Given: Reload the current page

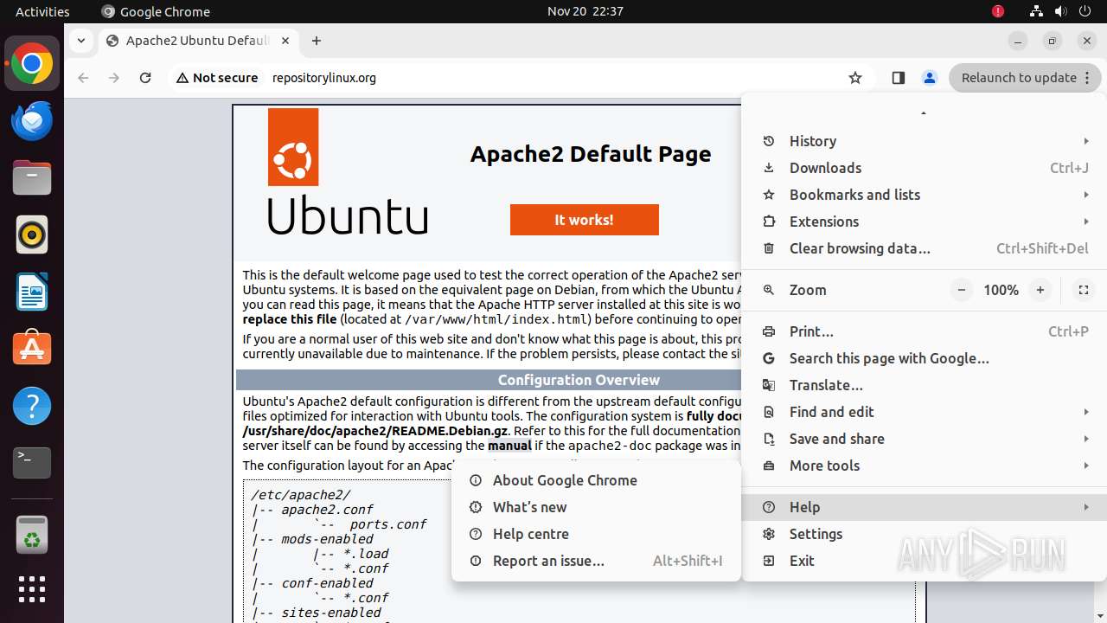Looking at the screenshot, I should coord(145,78).
